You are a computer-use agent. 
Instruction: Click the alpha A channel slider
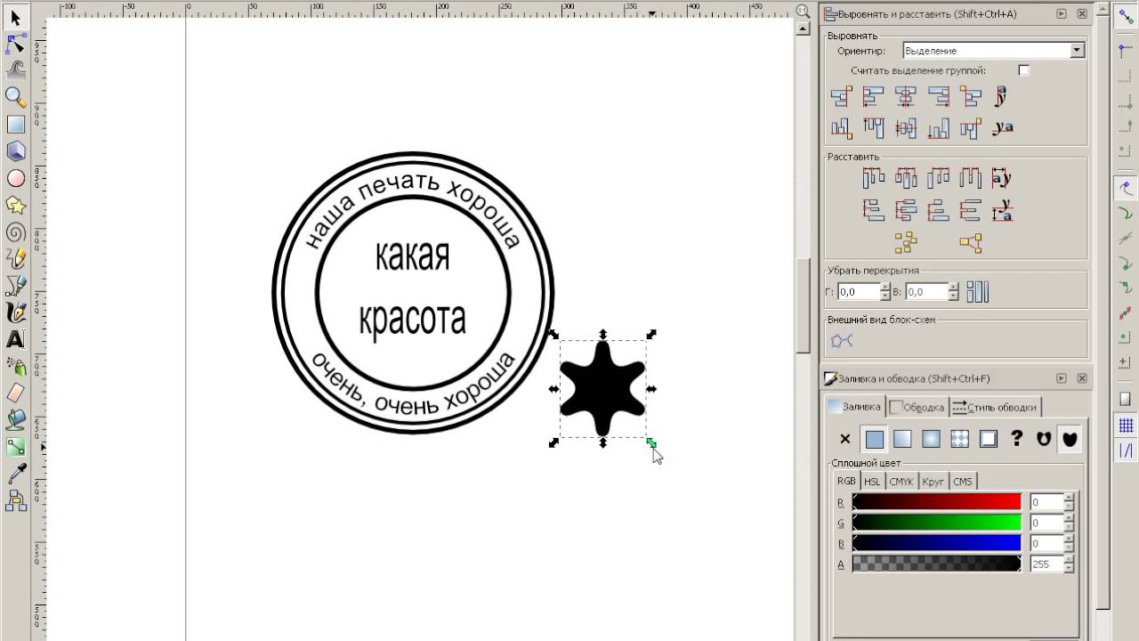tap(936, 564)
